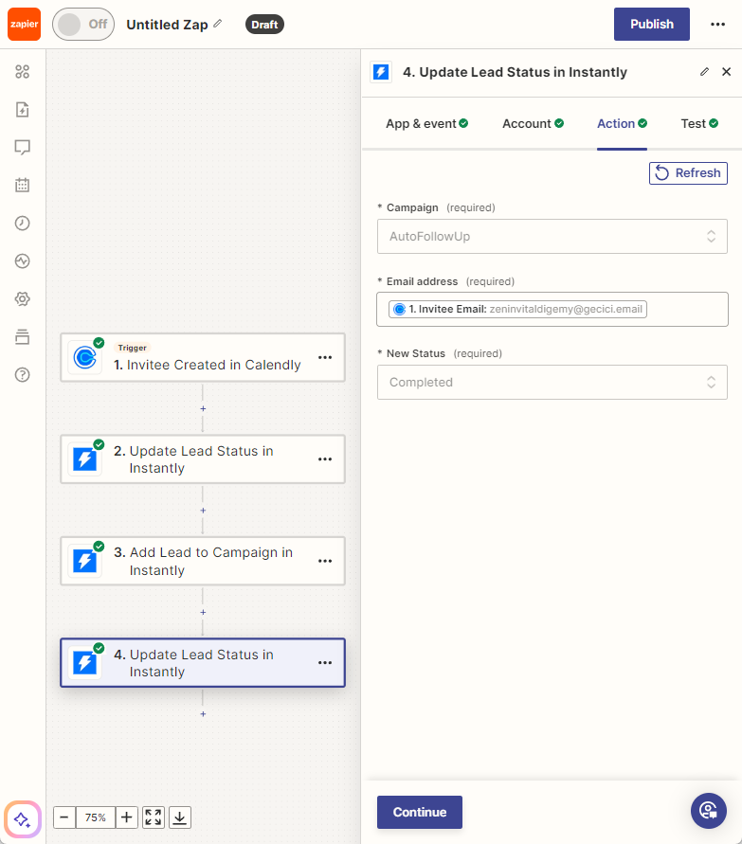The height and width of the screenshot is (844, 742).
Task: Edit the Untitled Zap name pencil icon
Action: [x=218, y=24]
